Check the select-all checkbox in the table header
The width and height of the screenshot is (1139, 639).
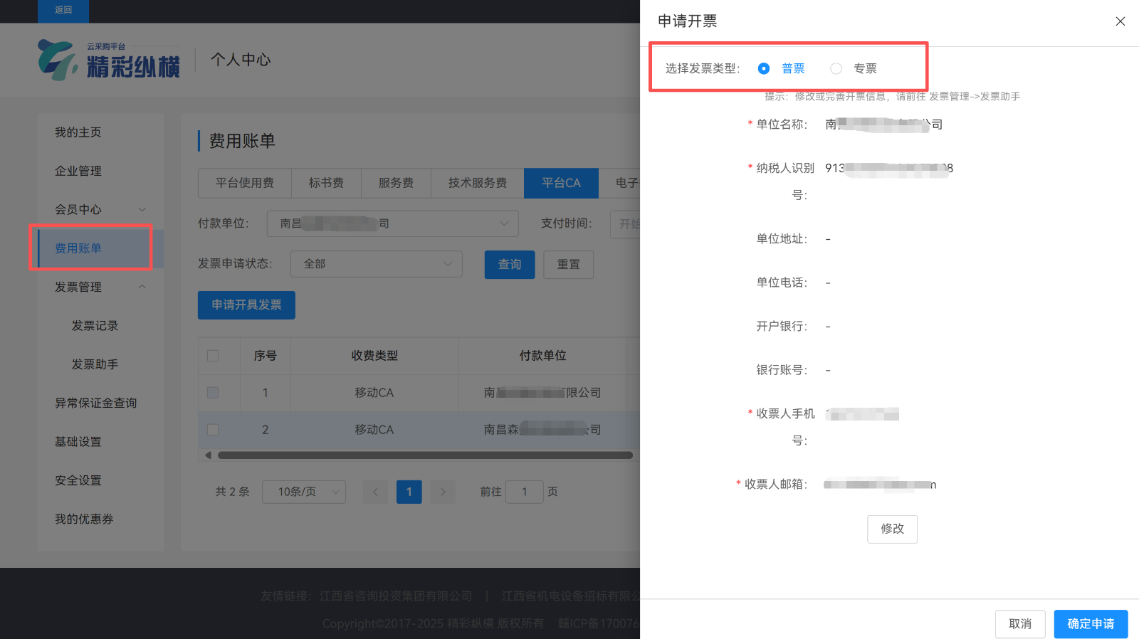213,356
